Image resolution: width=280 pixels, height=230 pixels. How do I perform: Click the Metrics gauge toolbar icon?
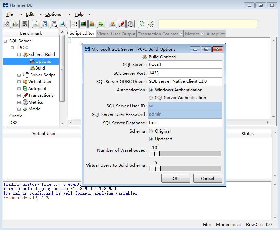[x=131, y=24]
